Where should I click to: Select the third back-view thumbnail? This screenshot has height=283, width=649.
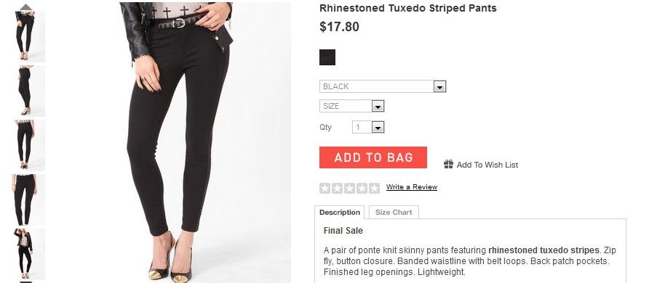28,145
